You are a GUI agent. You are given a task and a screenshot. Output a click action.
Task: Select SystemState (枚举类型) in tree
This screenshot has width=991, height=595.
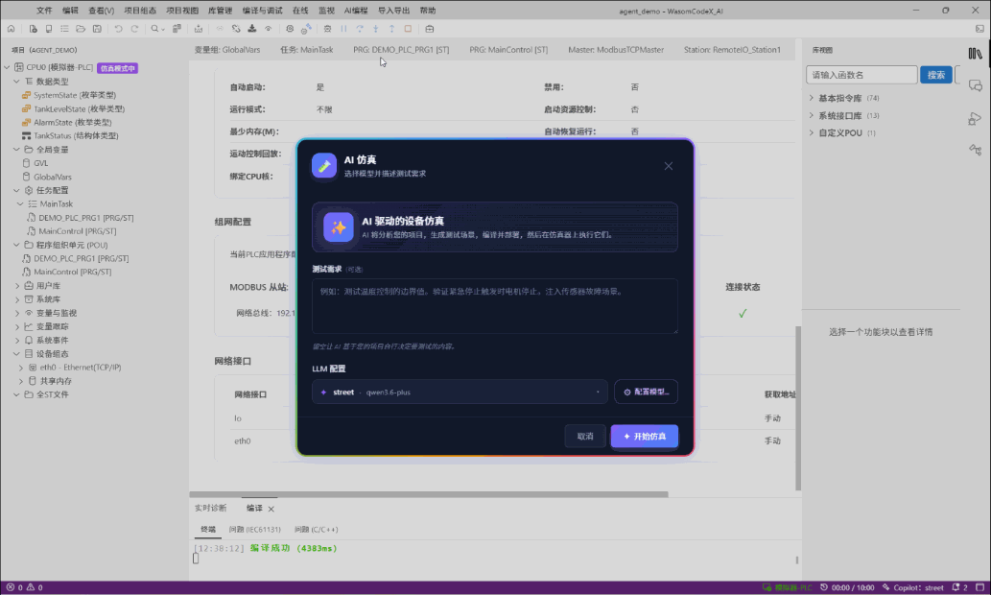75,95
